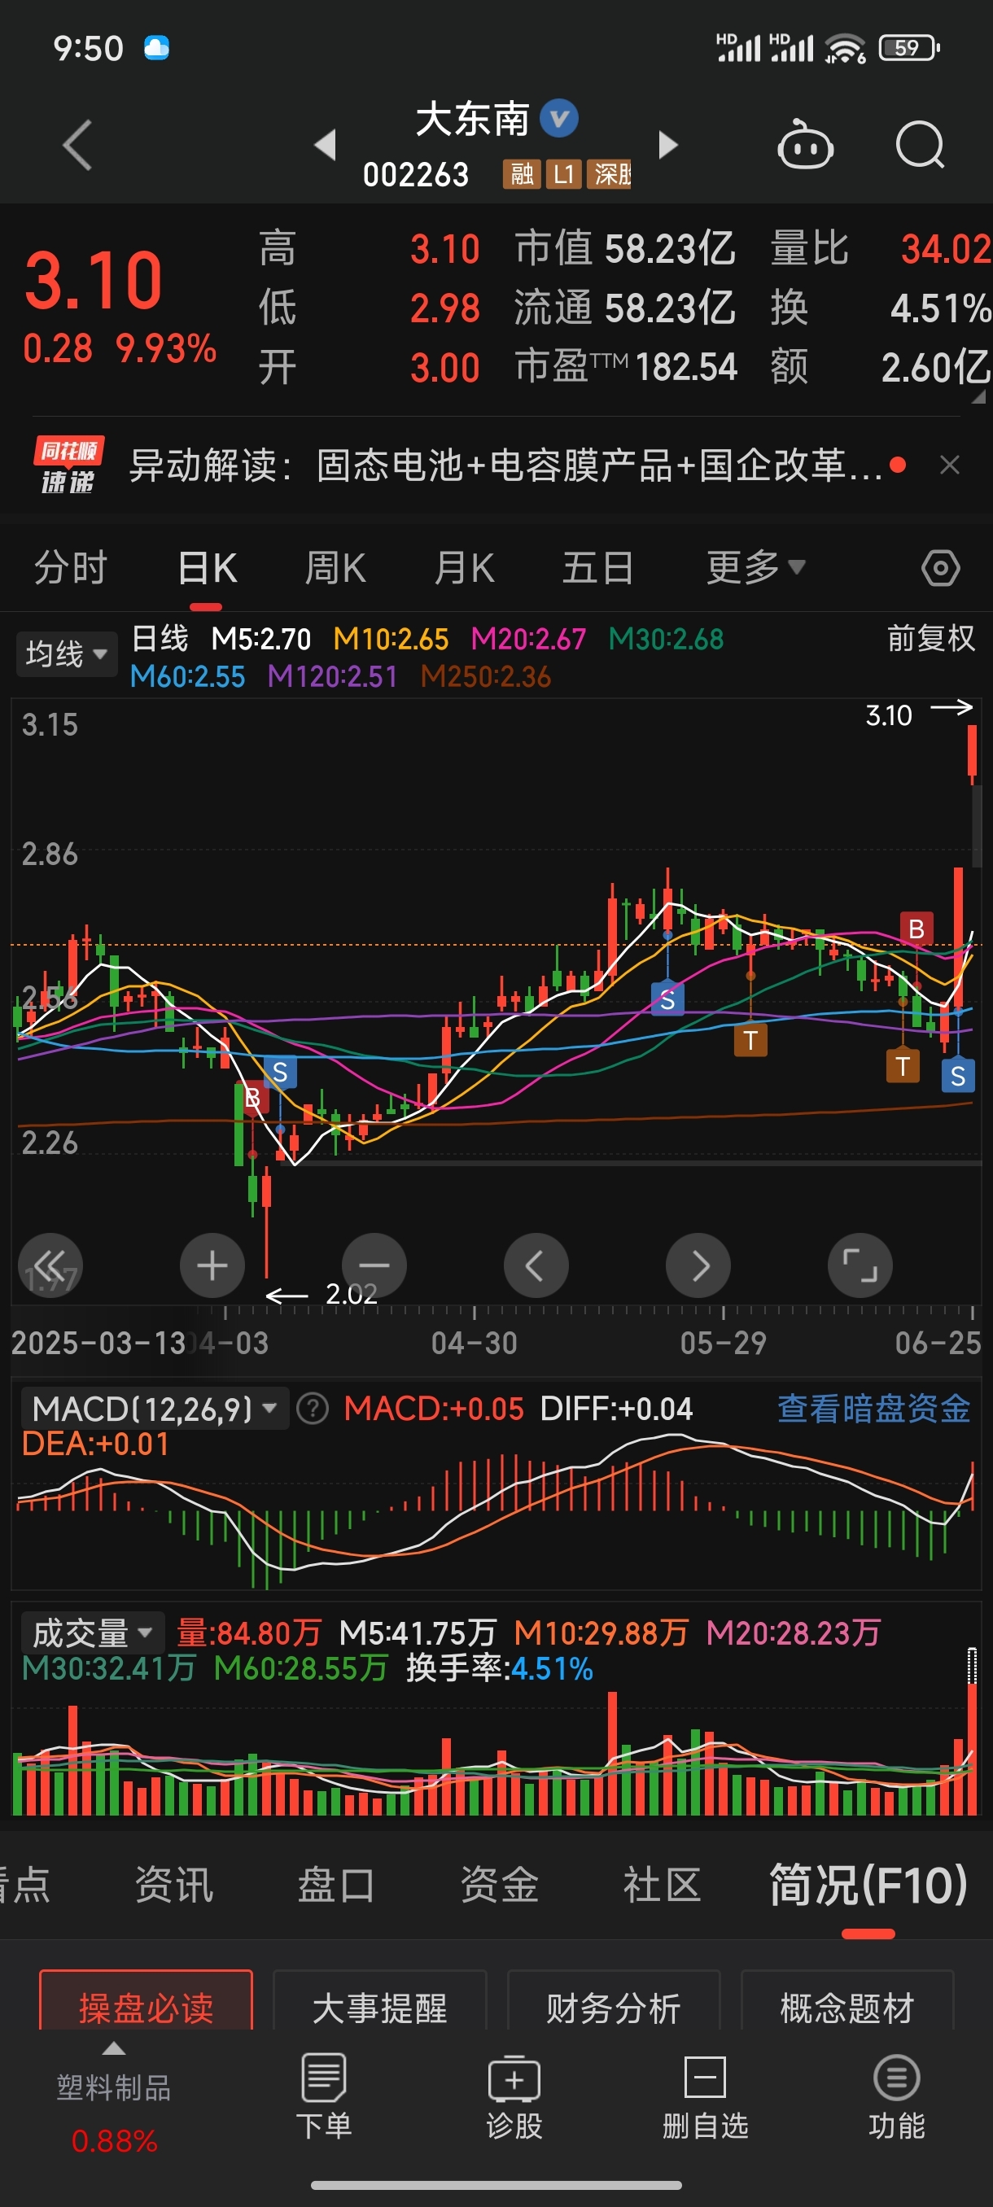
Task: Open the search magnifier icon
Action: point(919,145)
